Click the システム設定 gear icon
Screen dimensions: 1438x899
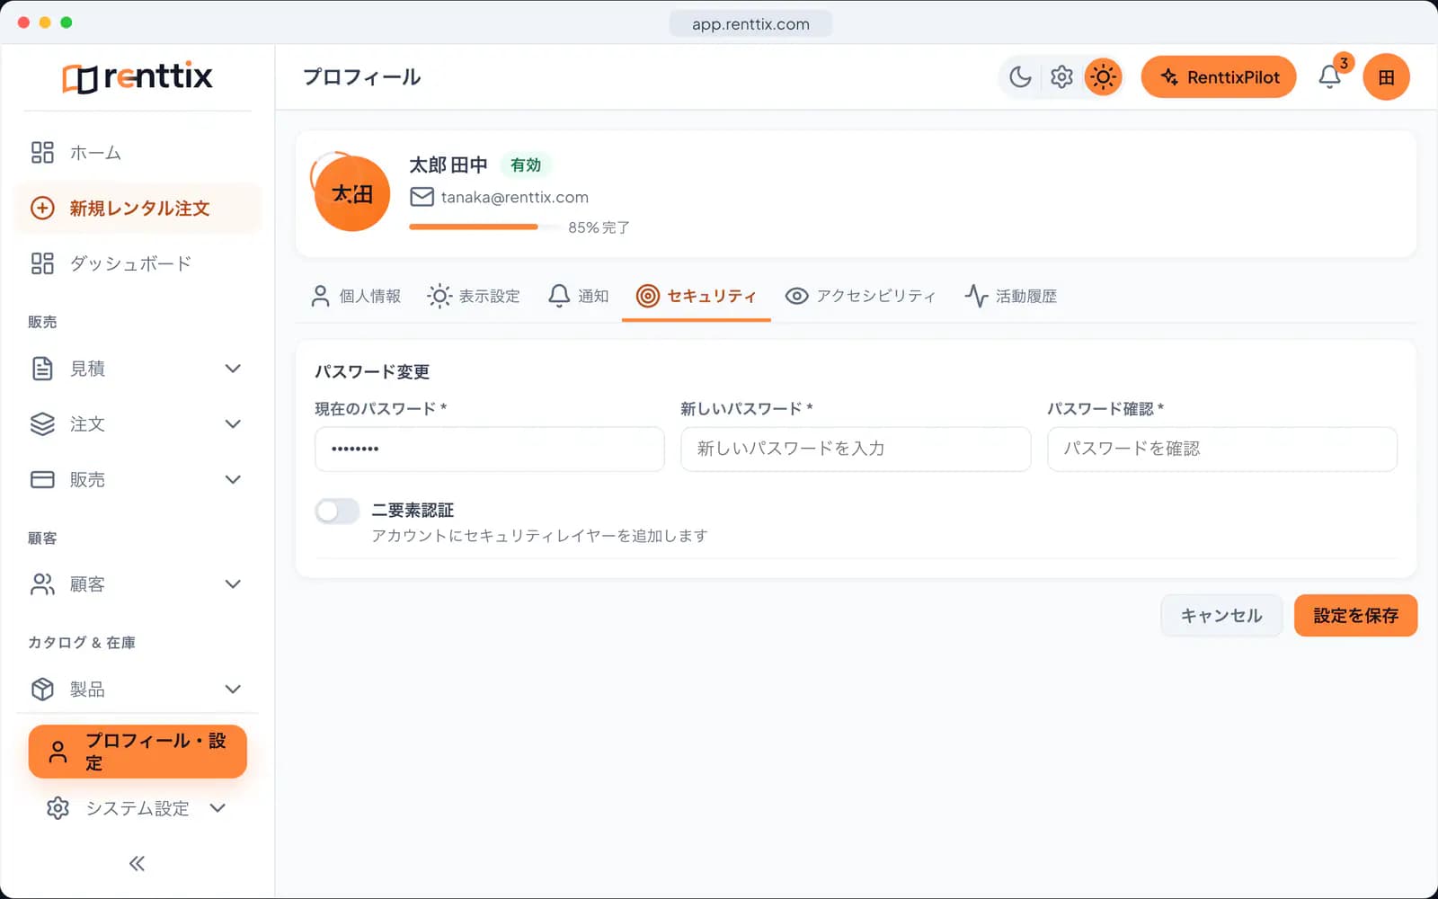[58, 808]
